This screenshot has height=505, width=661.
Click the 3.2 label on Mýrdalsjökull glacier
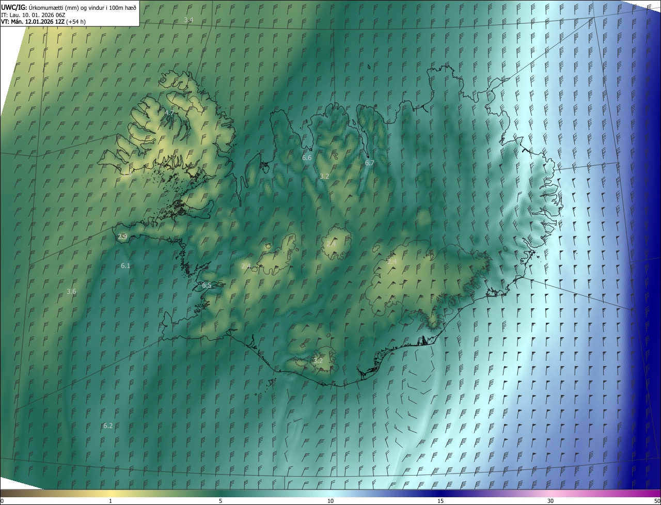tap(318, 360)
